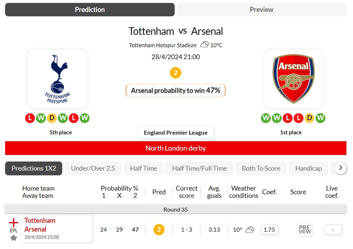Click Tottenham's first red L form badge
The height and width of the screenshot is (249, 353).
[x=30, y=118]
